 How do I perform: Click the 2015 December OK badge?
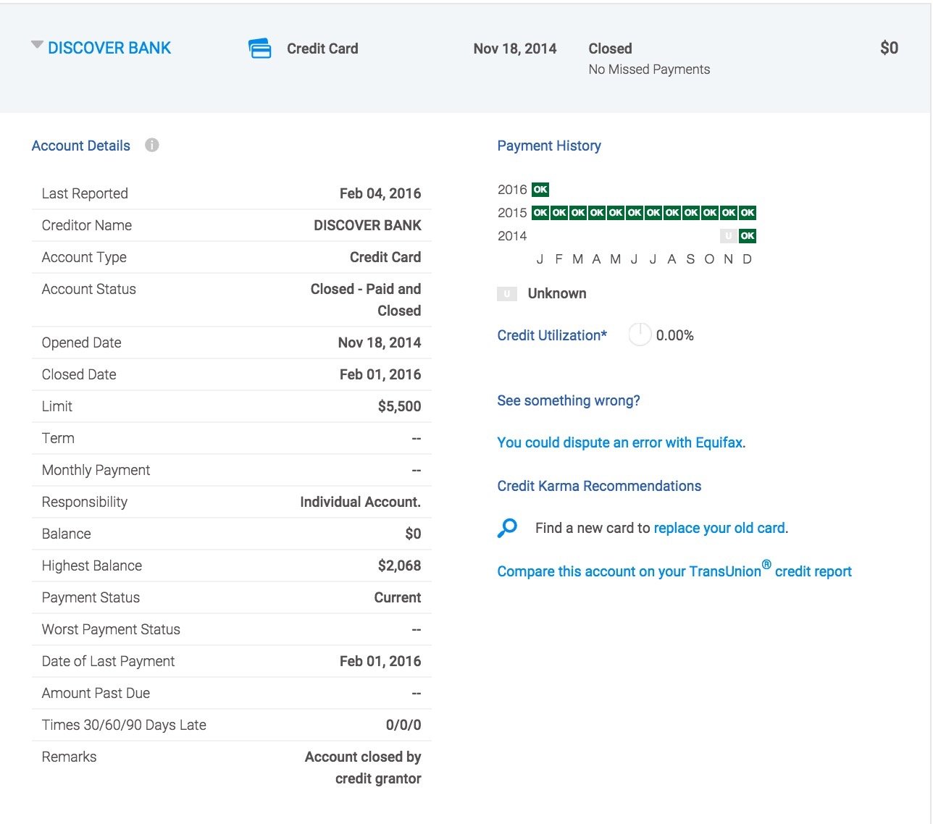coord(748,213)
